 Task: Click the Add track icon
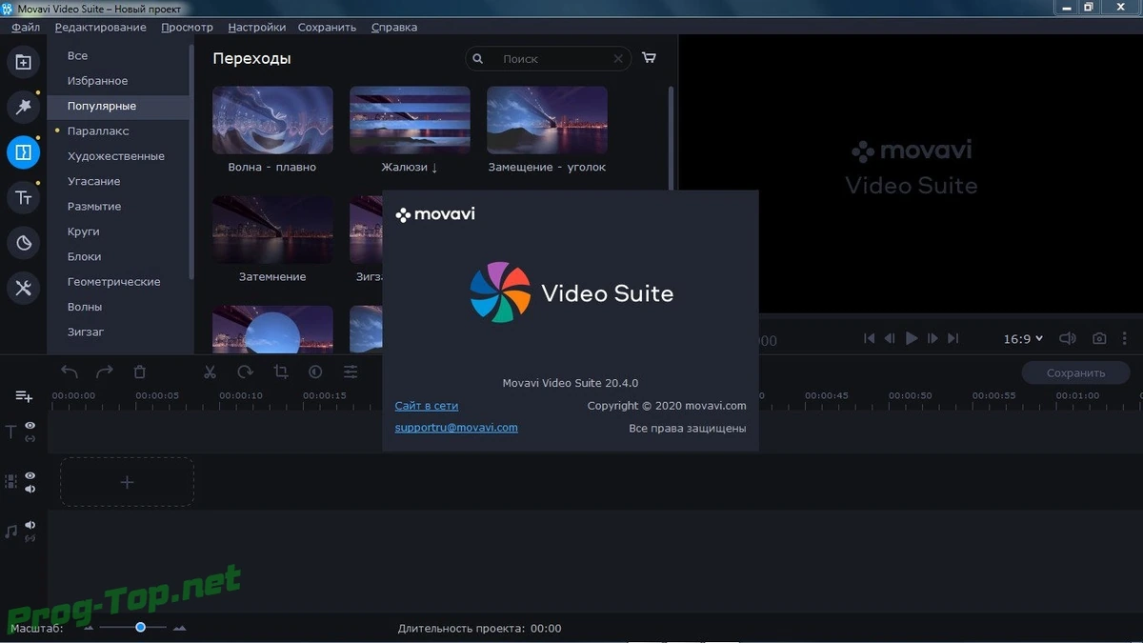tap(24, 395)
